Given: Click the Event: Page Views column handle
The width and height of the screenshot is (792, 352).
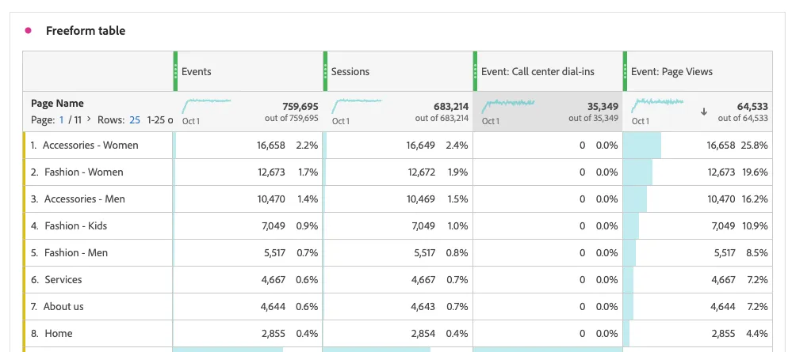Looking at the screenshot, I should (x=626, y=71).
